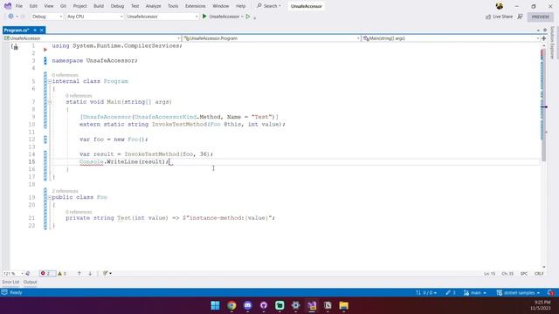Split the editor window with plus icon
This screenshot has width=559, height=314.
[x=543, y=38]
